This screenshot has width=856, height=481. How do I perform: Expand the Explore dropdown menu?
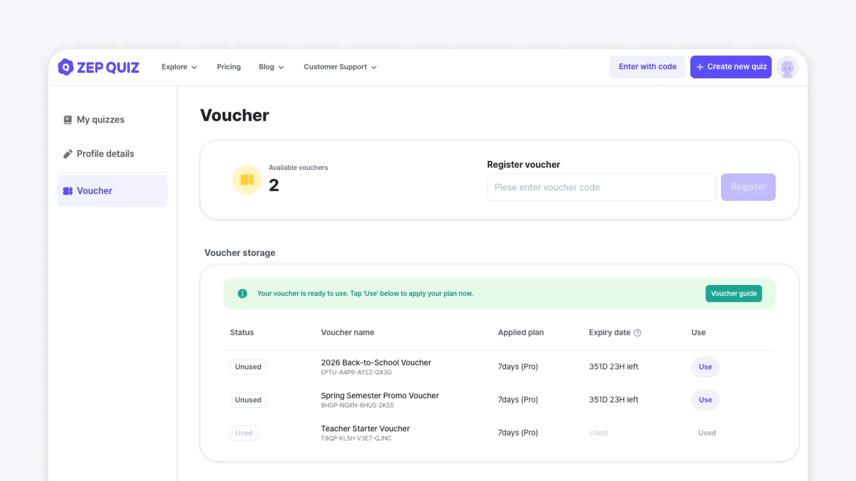[x=179, y=67]
